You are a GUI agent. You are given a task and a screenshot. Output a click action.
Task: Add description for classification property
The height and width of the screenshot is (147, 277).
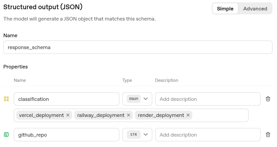pos(208,99)
